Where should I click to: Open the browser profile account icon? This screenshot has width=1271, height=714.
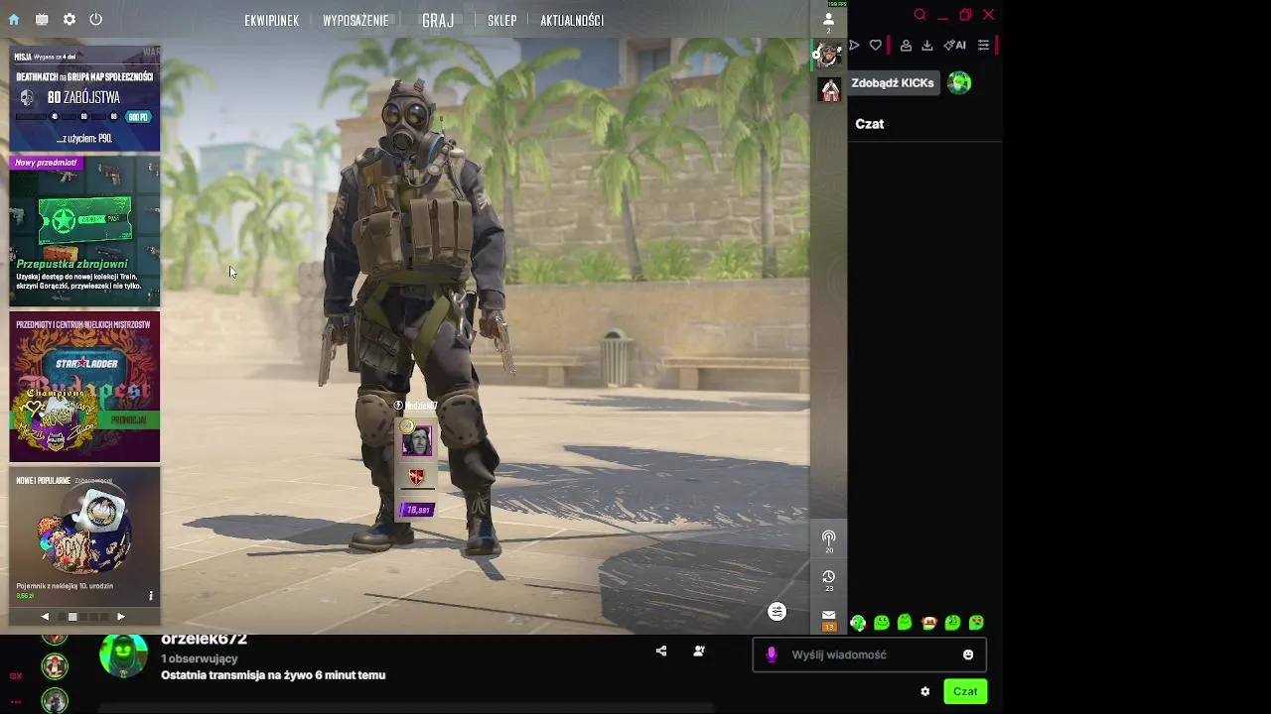(x=906, y=46)
